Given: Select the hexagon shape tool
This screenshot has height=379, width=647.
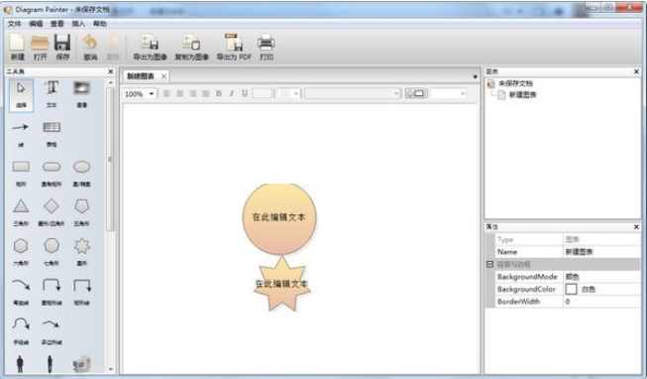Looking at the screenshot, I should point(21,251).
